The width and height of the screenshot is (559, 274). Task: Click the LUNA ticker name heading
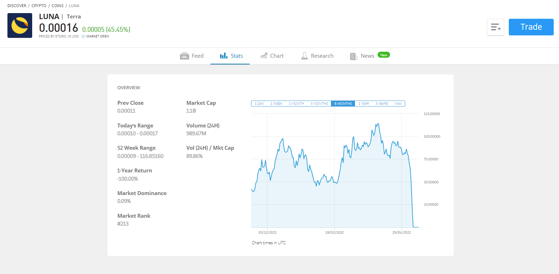click(49, 17)
